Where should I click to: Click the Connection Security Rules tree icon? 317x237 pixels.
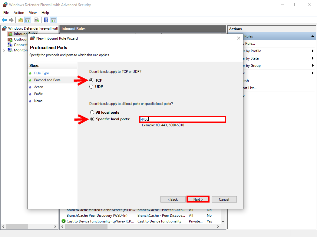[x=10, y=45]
